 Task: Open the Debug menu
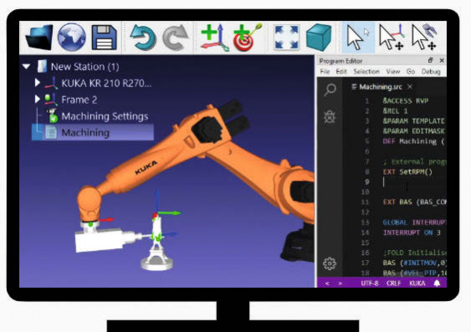431,72
